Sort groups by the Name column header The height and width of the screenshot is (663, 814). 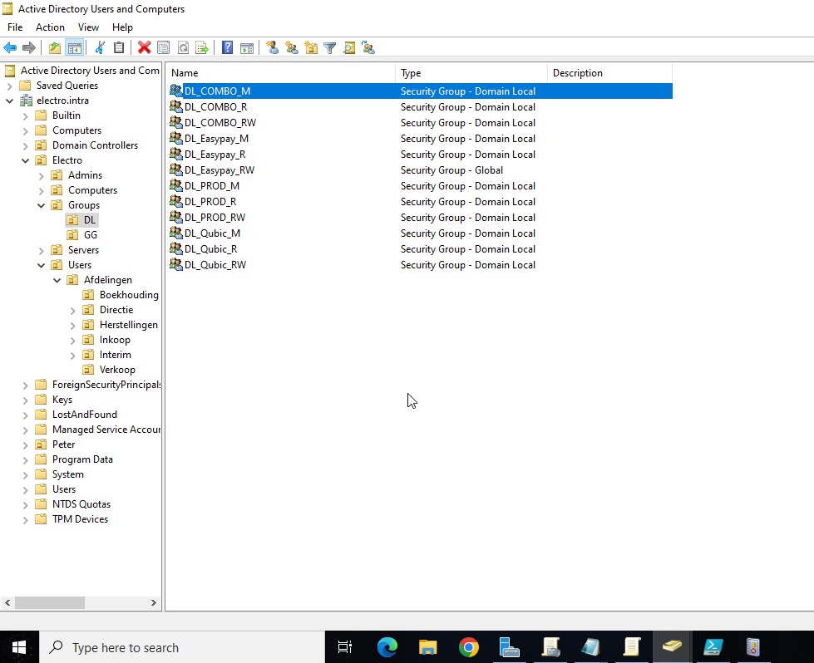click(x=184, y=72)
